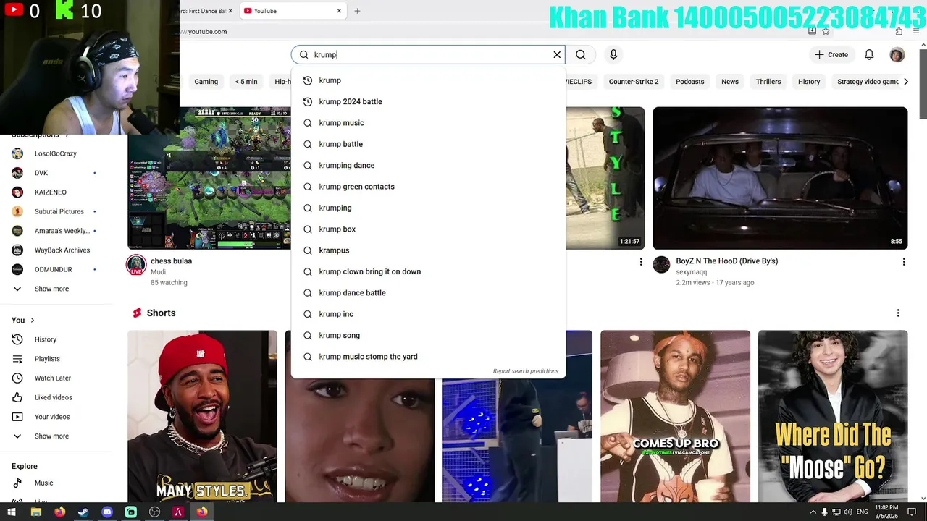Bookmark page using the star icon

[x=826, y=31]
